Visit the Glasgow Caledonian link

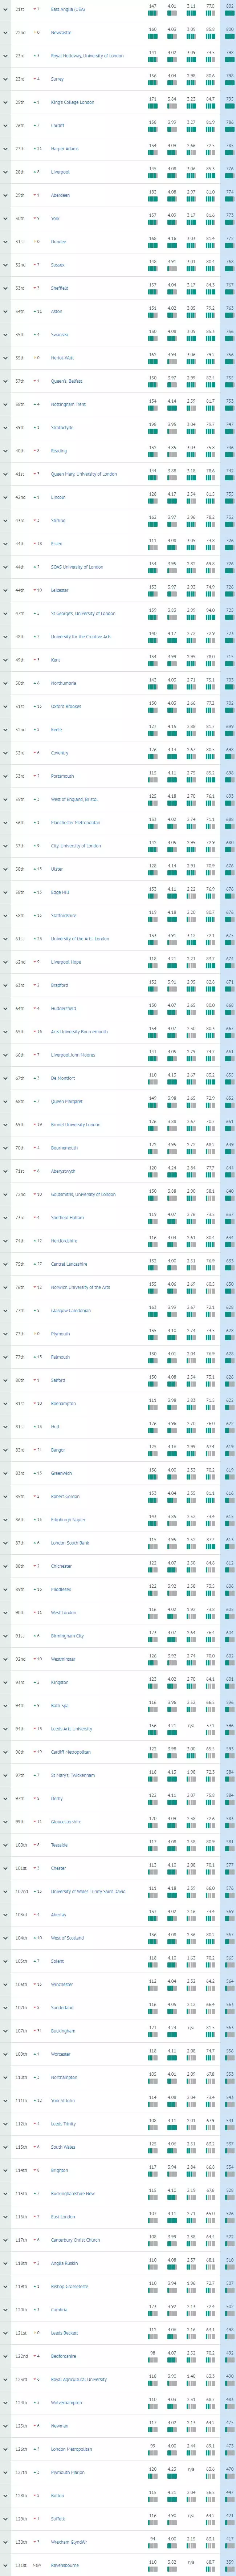(71, 1311)
